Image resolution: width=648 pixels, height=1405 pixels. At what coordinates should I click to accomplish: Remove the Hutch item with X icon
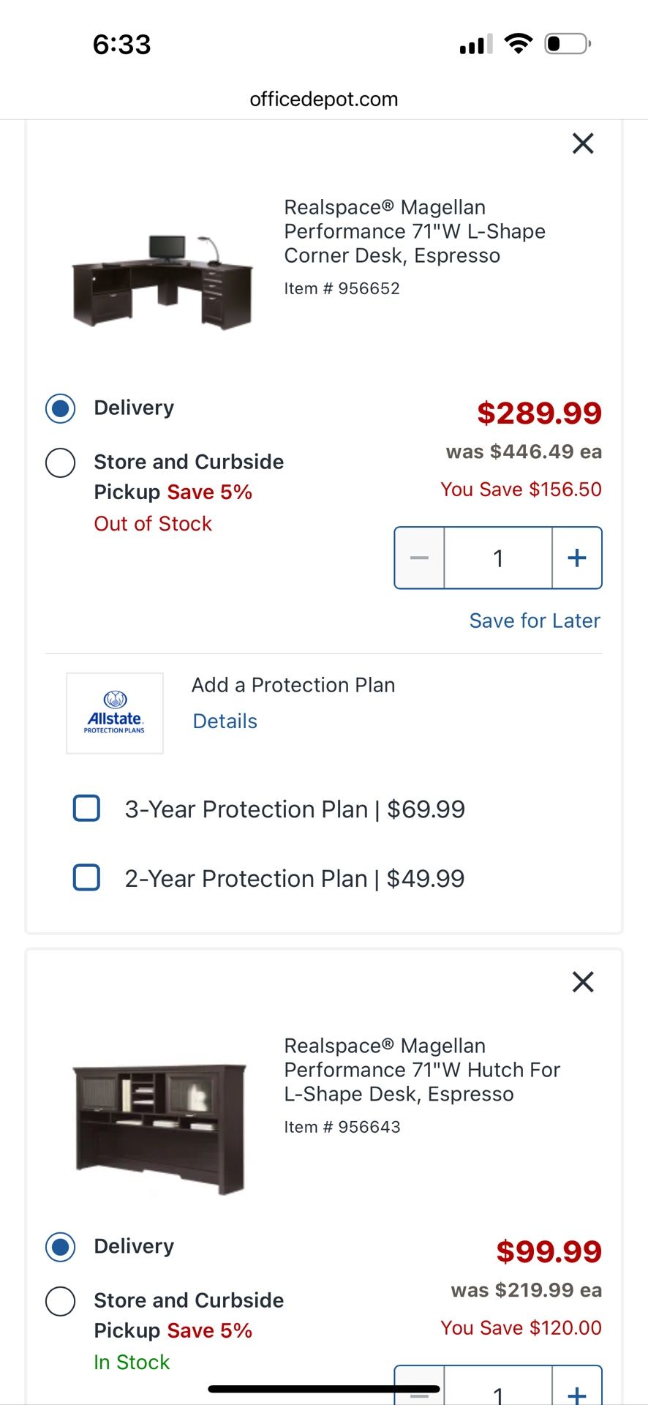pos(583,981)
